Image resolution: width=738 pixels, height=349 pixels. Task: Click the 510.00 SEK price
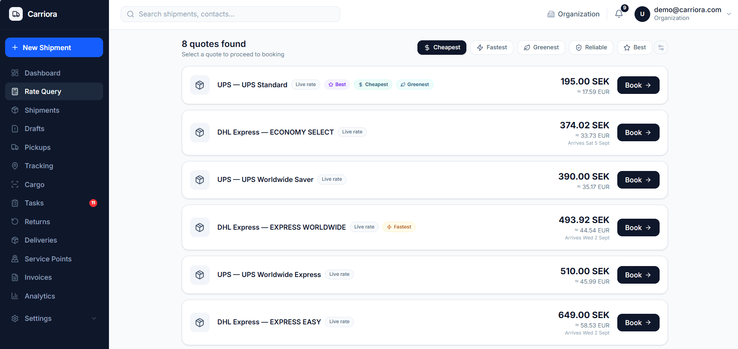585,271
